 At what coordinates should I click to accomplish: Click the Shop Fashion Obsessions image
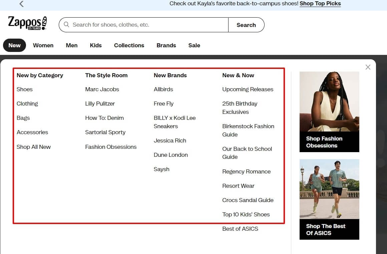coord(329,112)
